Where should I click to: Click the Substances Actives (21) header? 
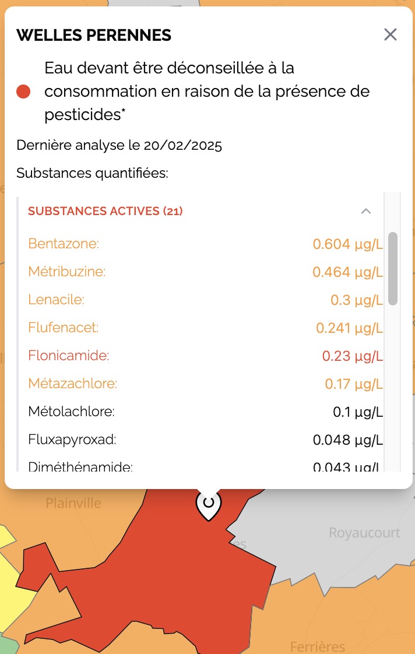105,211
